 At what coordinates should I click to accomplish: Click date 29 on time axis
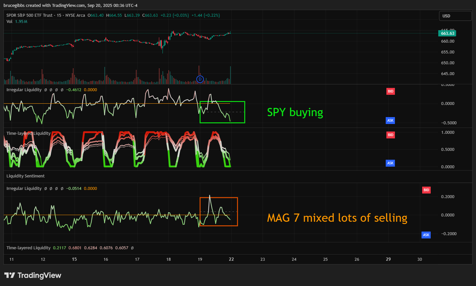[388, 259]
